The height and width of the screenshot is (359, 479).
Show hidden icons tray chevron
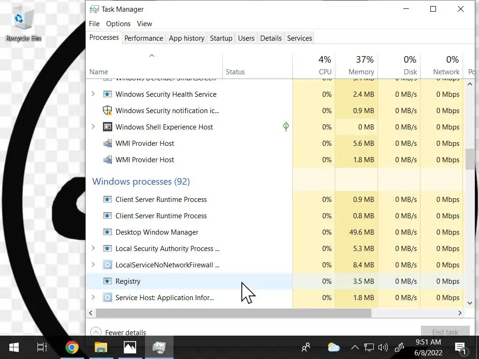coord(355,347)
